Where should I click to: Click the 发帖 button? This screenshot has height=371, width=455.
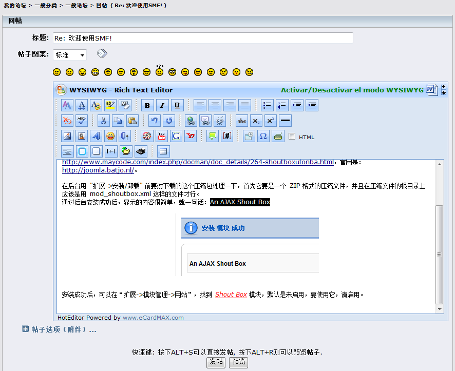pyautogui.click(x=216, y=362)
